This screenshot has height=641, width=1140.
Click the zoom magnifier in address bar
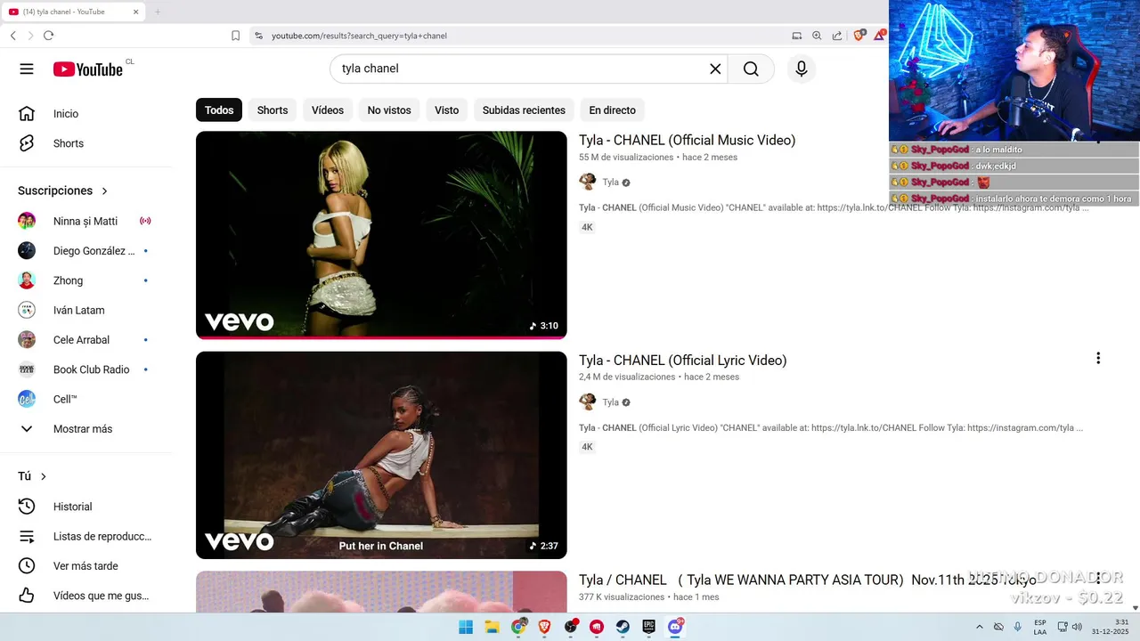click(x=817, y=36)
